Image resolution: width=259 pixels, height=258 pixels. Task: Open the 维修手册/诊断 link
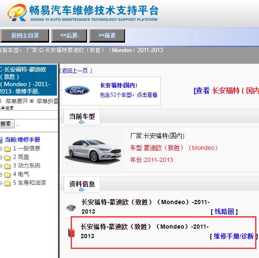tap(234, 236)
